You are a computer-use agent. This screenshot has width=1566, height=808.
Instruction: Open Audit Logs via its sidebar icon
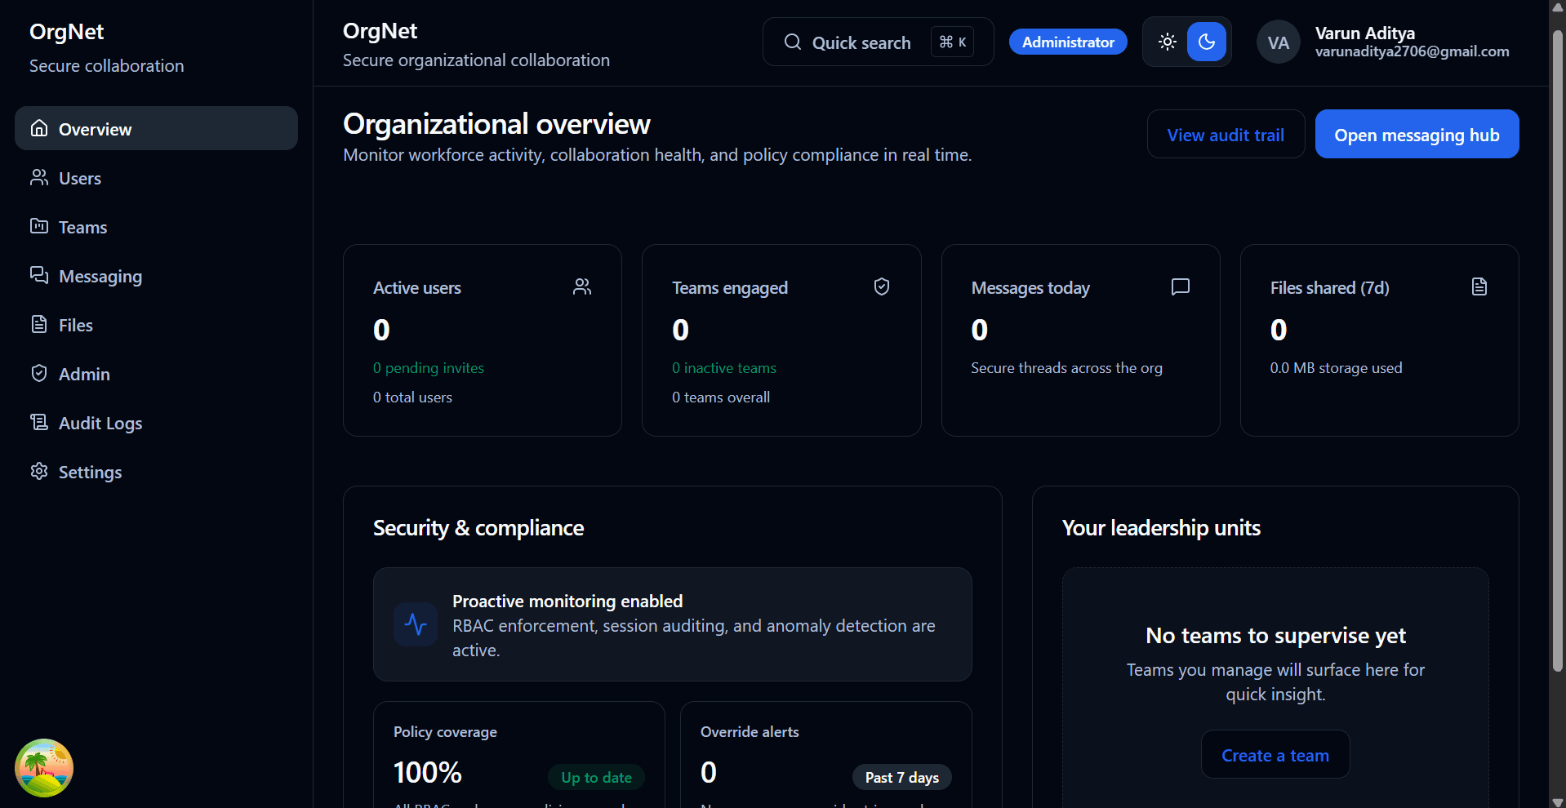(38, 422)
